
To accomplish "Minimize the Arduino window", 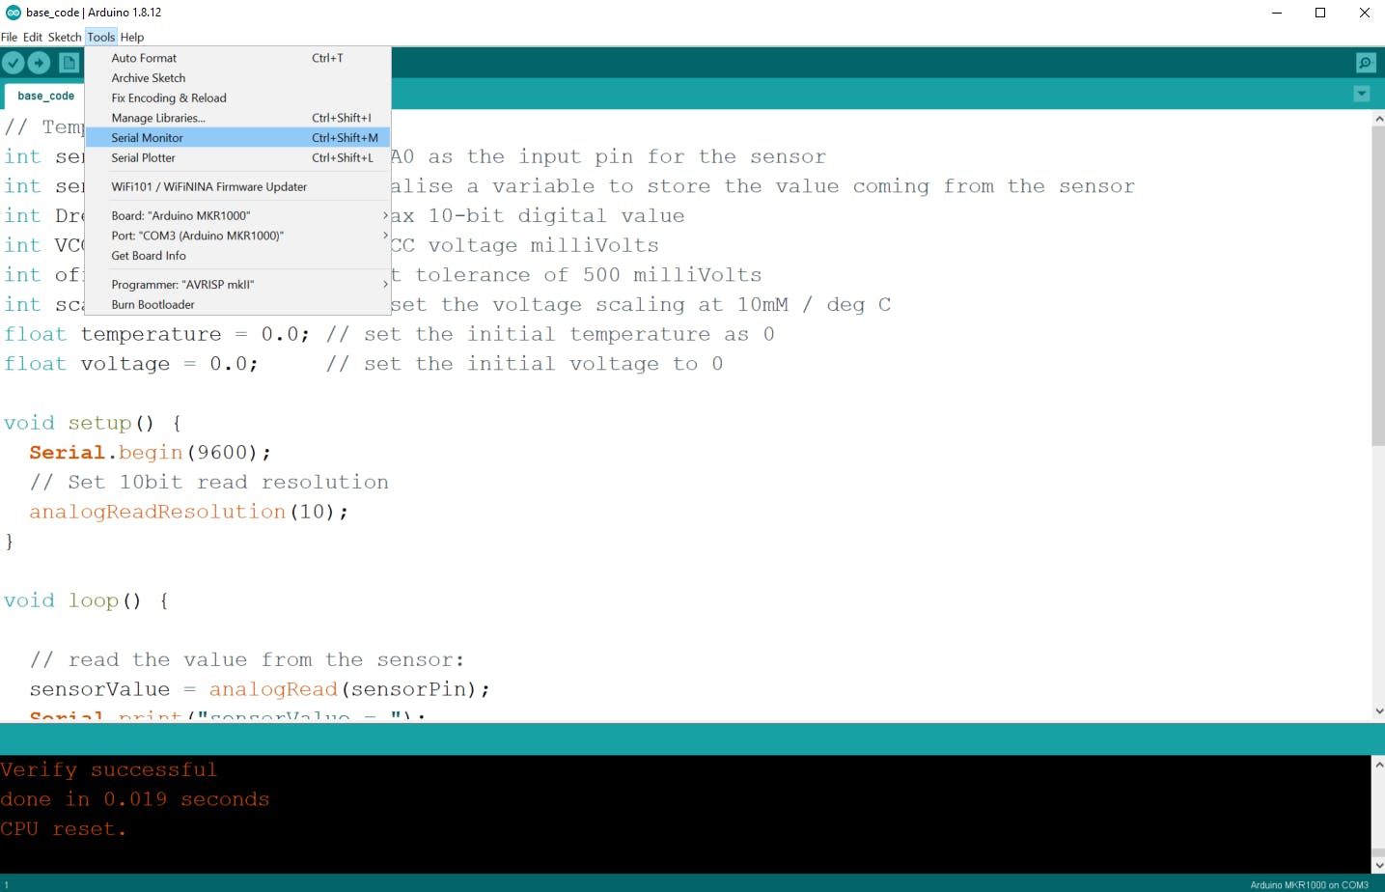I will tap(1277, 13).
